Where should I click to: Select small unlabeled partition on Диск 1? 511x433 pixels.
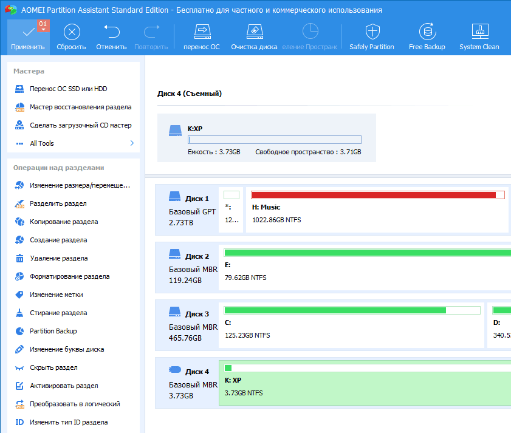pyautogui.click(x=231, y=210)
